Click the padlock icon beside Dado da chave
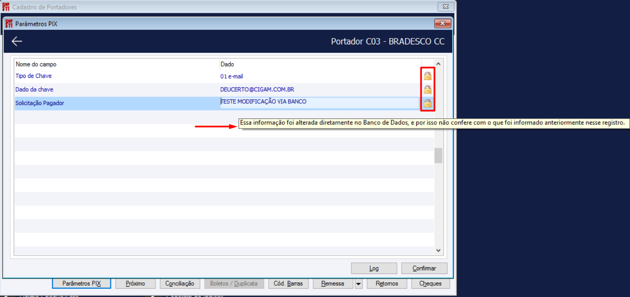Screen dimensions: 630x297 coord(427,89)
